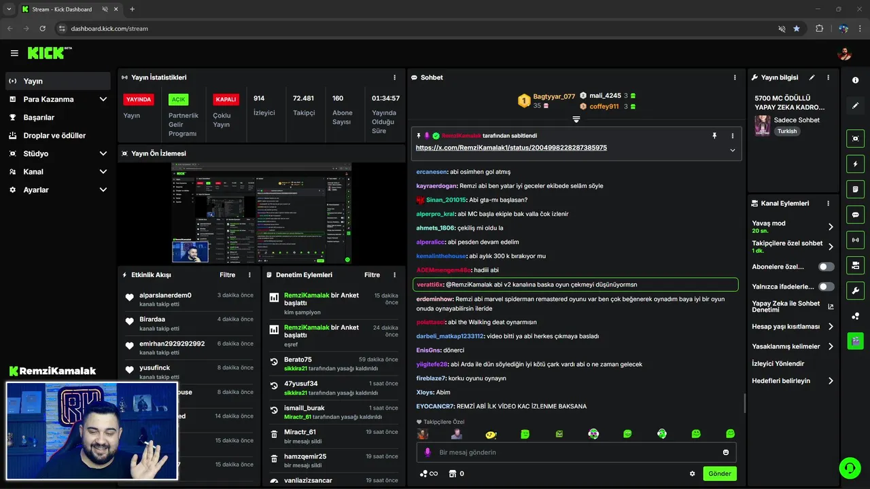Toggle the Abonelere özel switch

(x=826, y=267)
